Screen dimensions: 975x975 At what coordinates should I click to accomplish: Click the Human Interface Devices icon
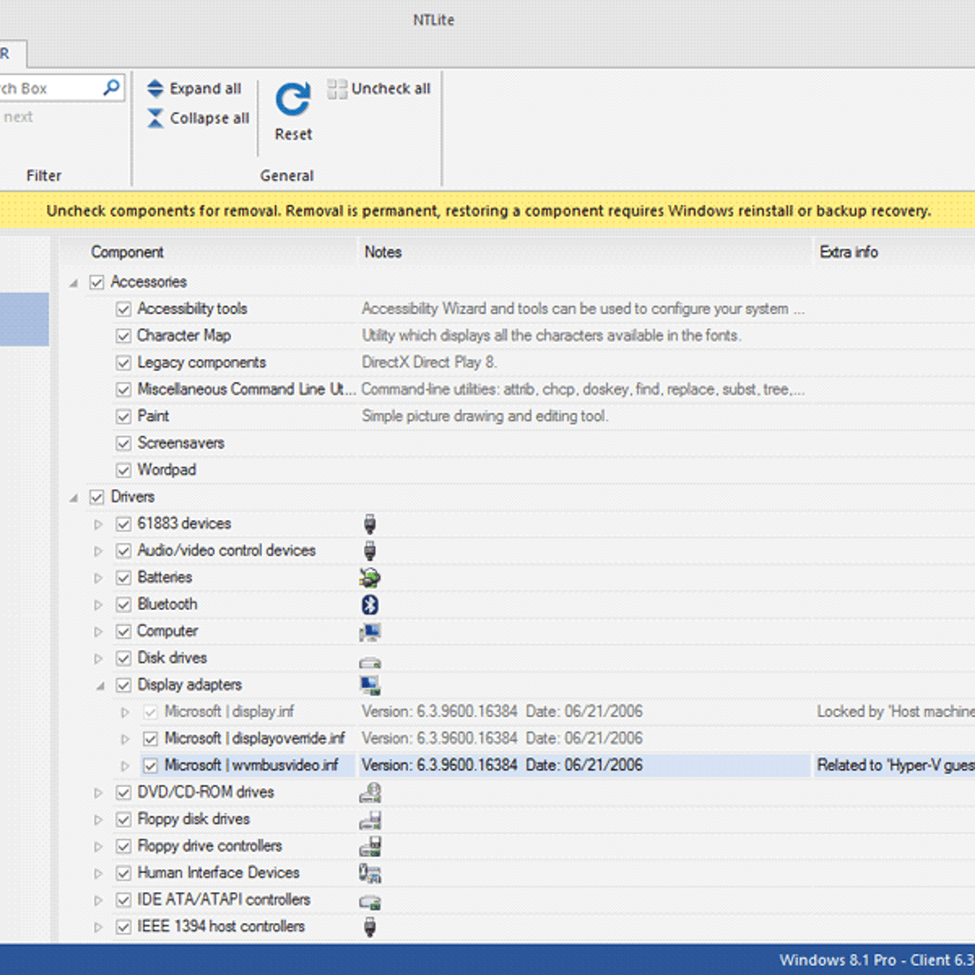pyautogui.click(x=370, y=873)
